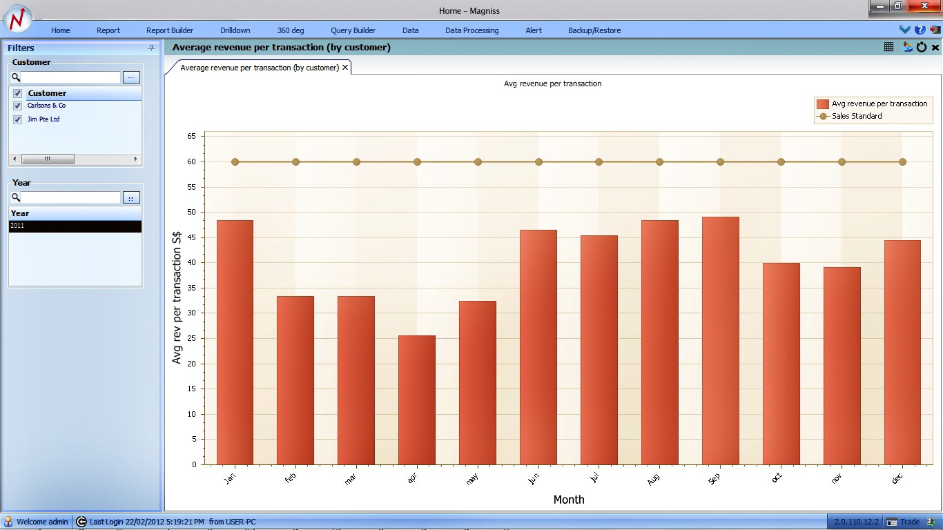Click the Jim Pte Ltd customer name
Screen dimensions: 943x530
click(x=43, y=119)
